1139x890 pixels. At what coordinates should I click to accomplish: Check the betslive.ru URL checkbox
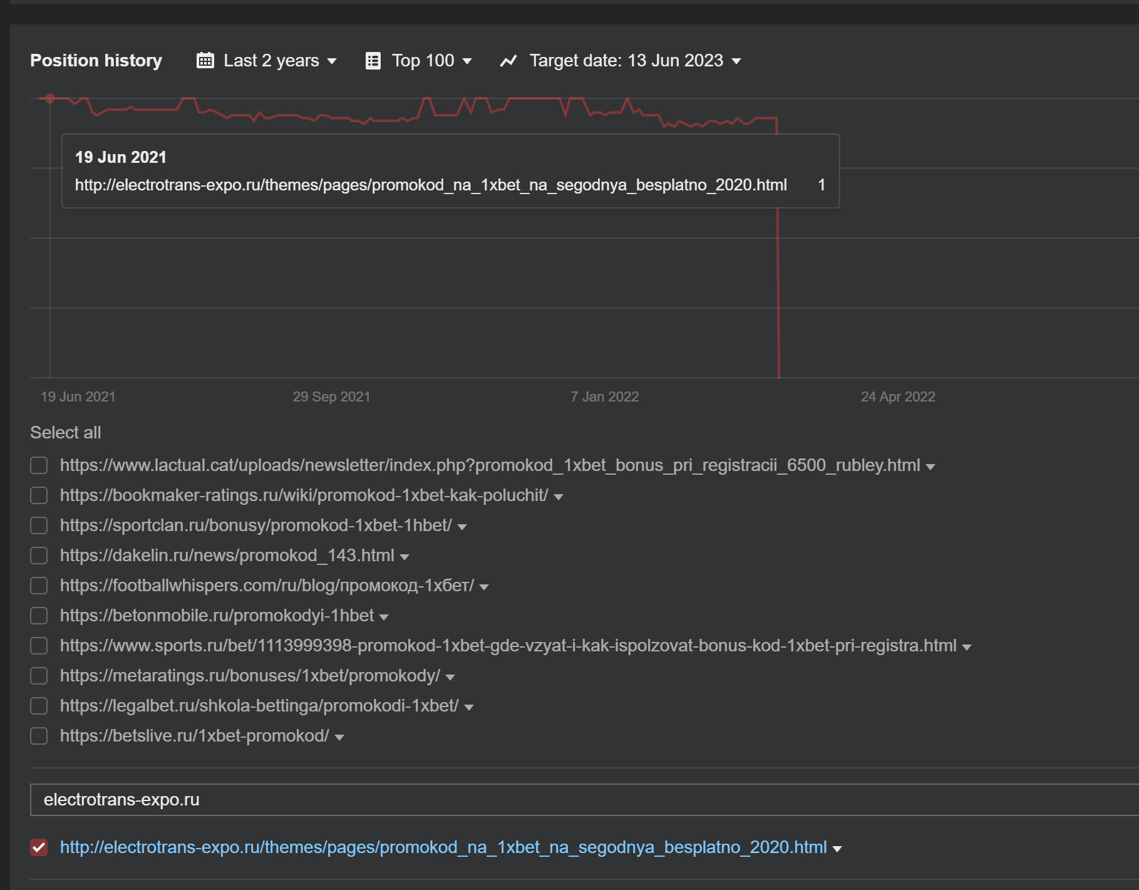39,736
